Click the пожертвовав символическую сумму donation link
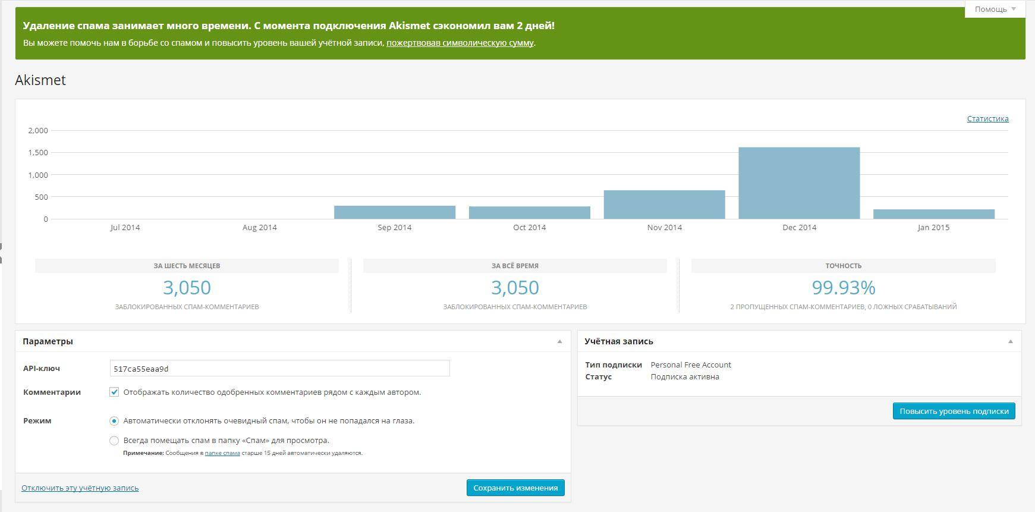The height and width of the screenshot is (512, 1035). click(460, 43)
